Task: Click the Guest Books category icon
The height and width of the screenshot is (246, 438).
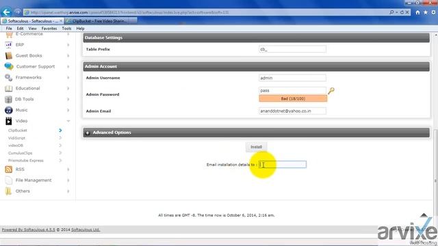Action: [x=9, y=55]
